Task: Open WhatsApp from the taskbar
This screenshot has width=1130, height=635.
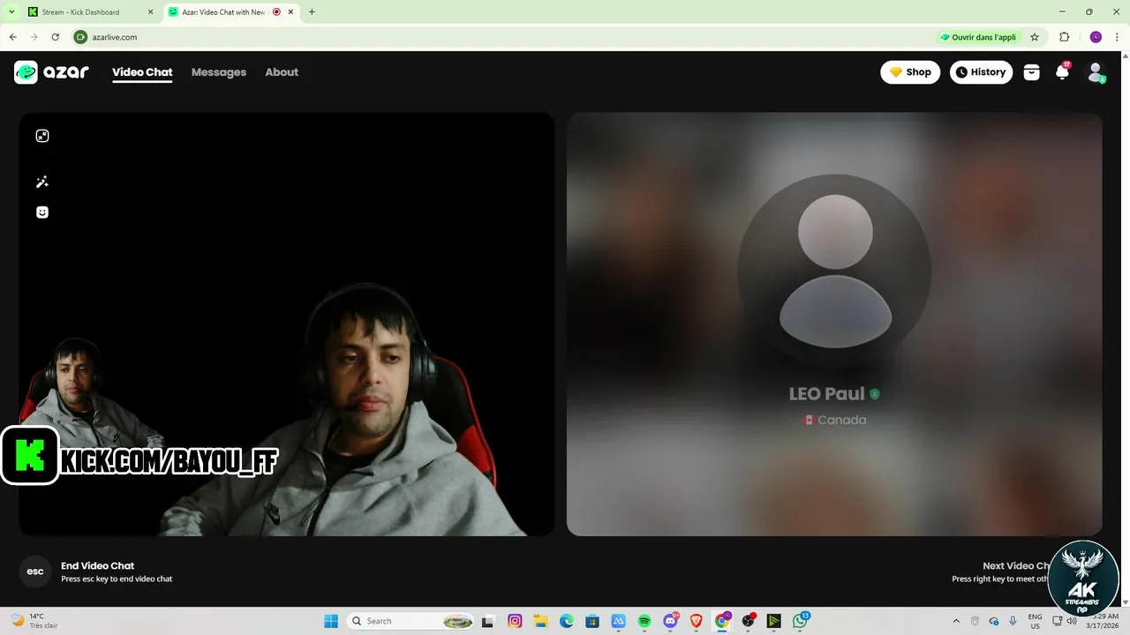Action: pyautogui.click(x=801, y=621)
